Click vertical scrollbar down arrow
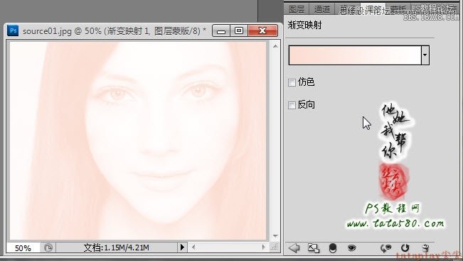The height and width of the screenshot is (261, 463). 275,236
